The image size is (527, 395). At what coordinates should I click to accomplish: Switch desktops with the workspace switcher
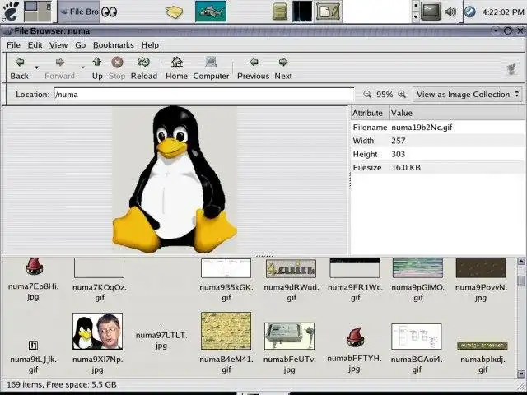(x=37, y=12)
